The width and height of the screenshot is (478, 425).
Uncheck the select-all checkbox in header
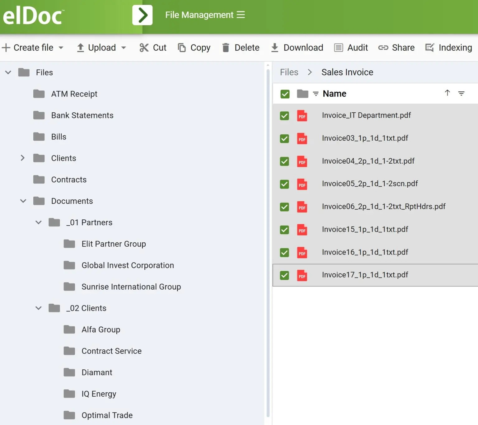pyautogui.click(x=285, y=94)
